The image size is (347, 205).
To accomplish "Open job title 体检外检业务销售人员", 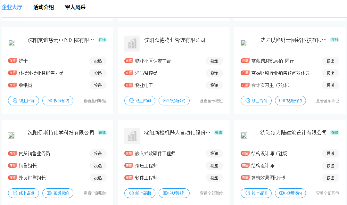I will pos(41,73).
